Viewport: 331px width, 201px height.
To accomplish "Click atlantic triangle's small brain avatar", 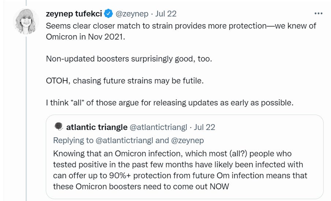I will [x=58, y=127].
